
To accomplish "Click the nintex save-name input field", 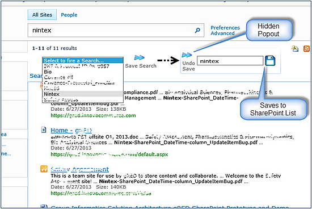I will pos(230,61).
